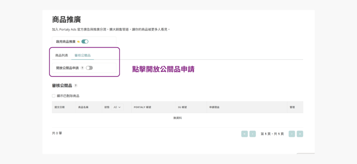
Task: Go to first page with double-left arrow
Action: click(x=244, y=134)
